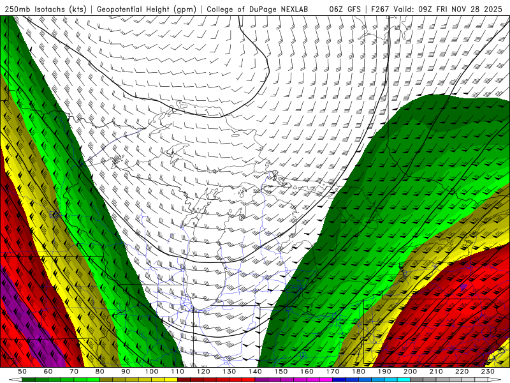Click the '150' color bar label
This screenshot has width=510, height=383.
[281, 372]
